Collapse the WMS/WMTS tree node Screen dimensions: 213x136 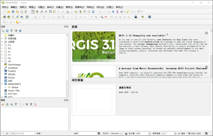[x=2, y=84]
